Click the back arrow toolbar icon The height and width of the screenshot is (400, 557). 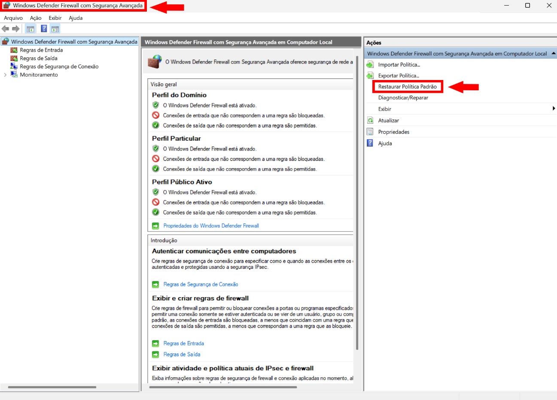click(x=5, y=29)
